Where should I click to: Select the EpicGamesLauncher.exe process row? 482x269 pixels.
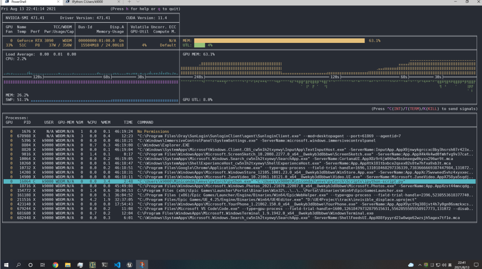[x=240, y=190]
